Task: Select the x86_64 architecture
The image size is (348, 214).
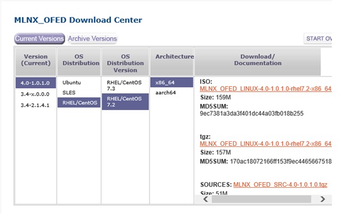Action: click(172, 83)
